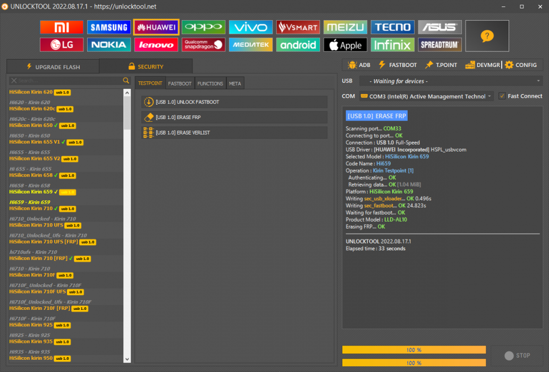This screenshot has width=549, height=372.
Task: Click the lower 100 % progress bar
Action: click(x=414, y=363)
